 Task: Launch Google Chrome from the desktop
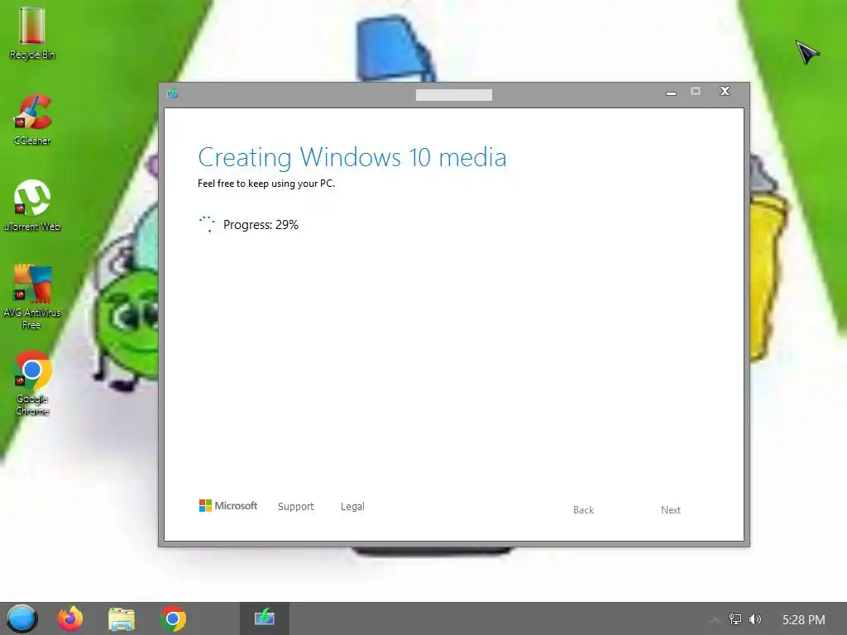(x=32, y=384)
